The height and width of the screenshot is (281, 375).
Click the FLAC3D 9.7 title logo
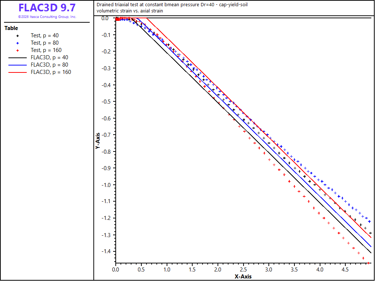pos(47,8)
